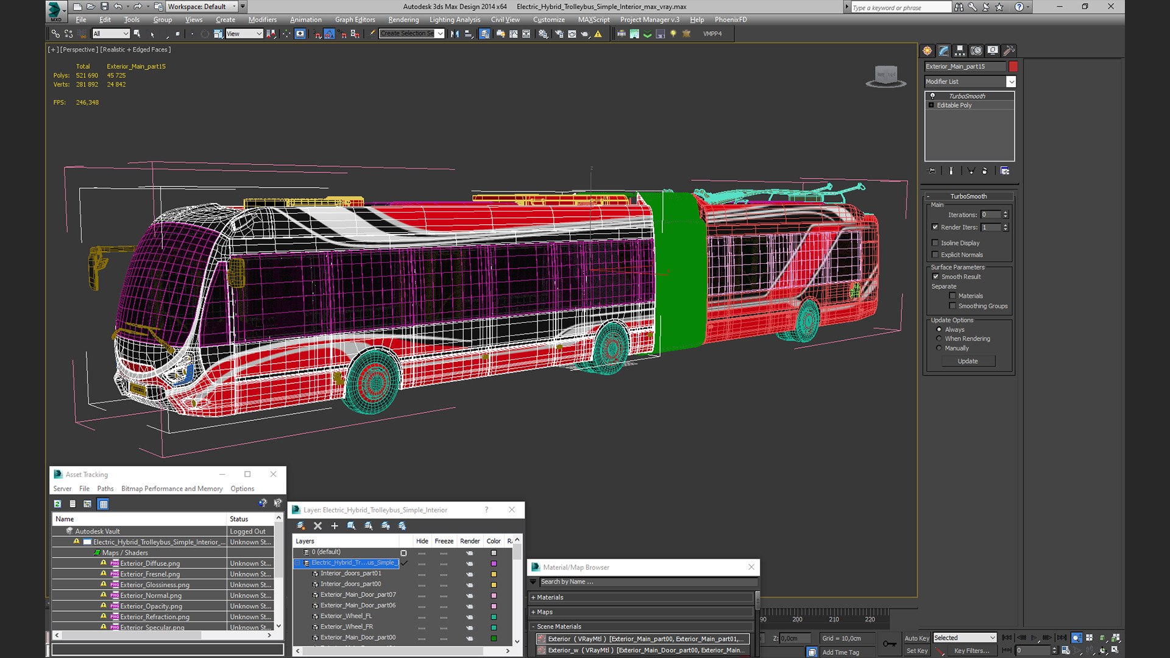The height and width of the screenshot is (658, 1170).
Task: Click Create New Layer icon in Layer window
Action: click(x=300, y=526)
